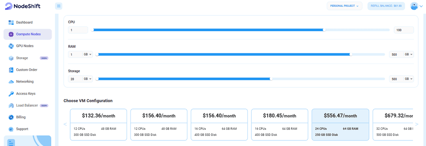Click the Billing icon
The width and height of the screenshot is (426, 146).
(11, 117)
